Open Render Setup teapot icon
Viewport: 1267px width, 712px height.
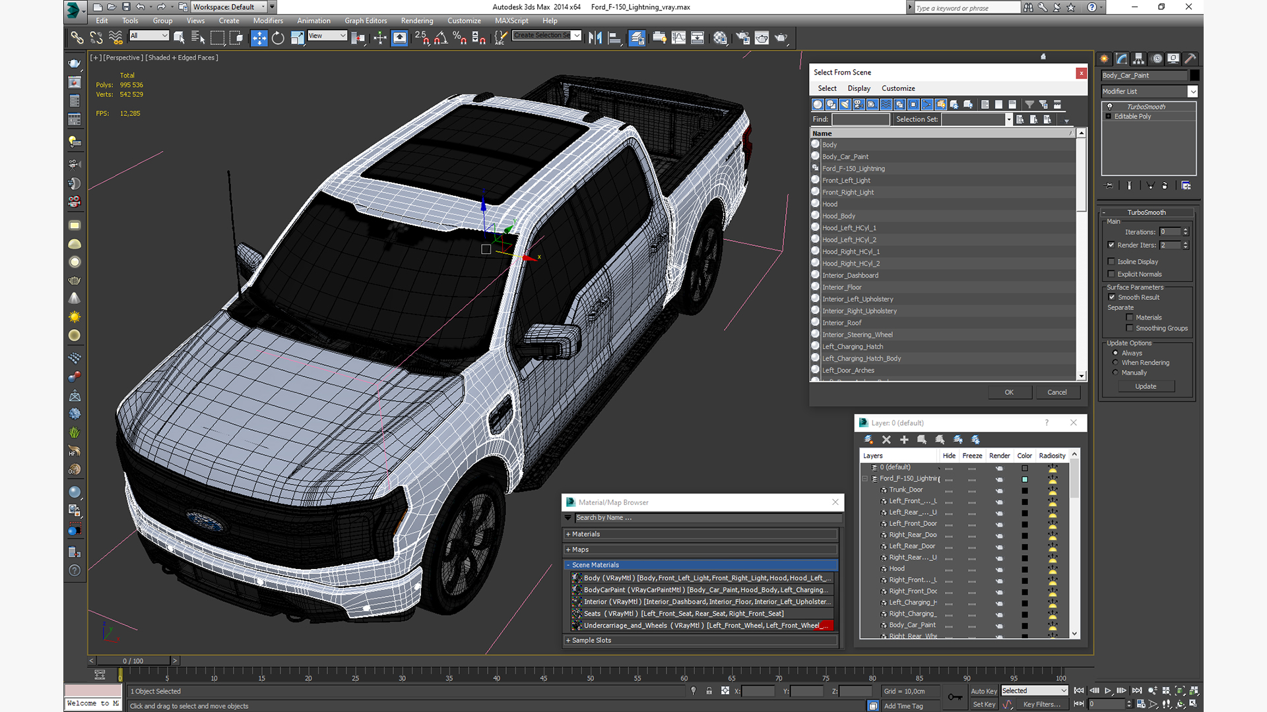point(743,38)
